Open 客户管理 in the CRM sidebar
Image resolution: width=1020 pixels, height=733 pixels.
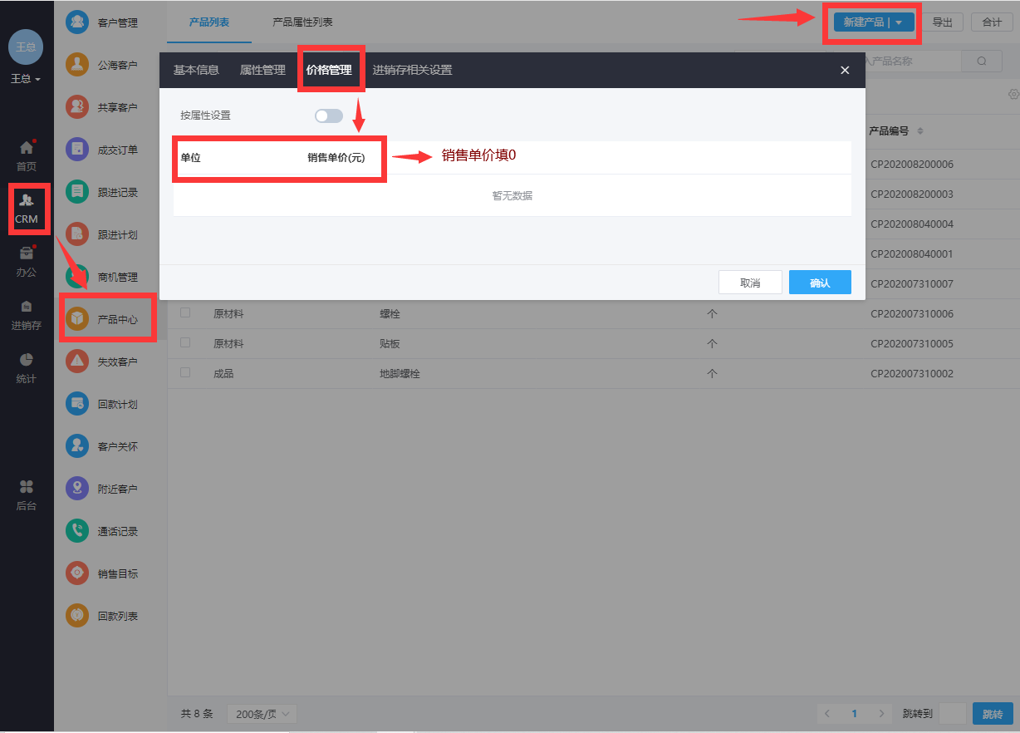click(x=101, y=22)
